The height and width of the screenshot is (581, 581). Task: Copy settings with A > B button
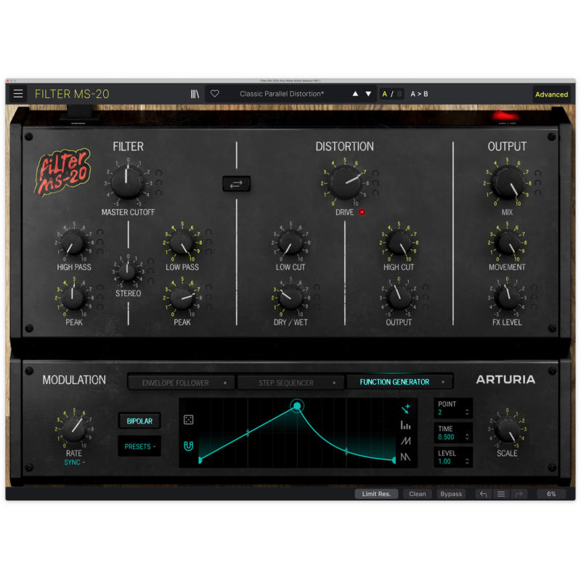coord(419,94)
